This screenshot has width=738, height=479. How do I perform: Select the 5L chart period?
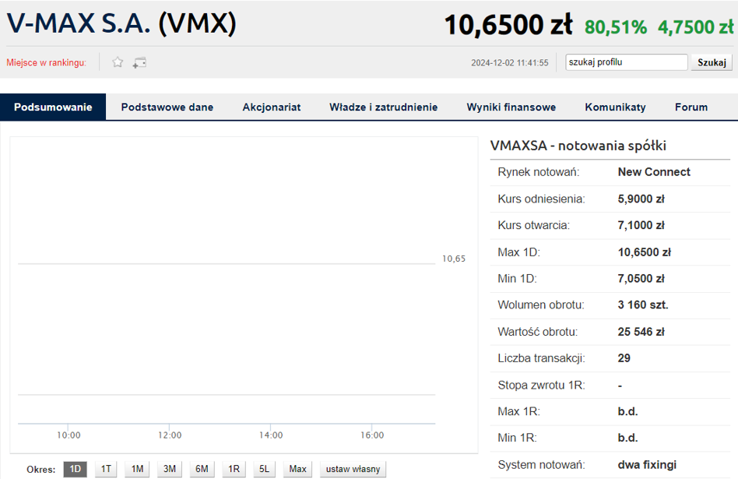point(264,469)
